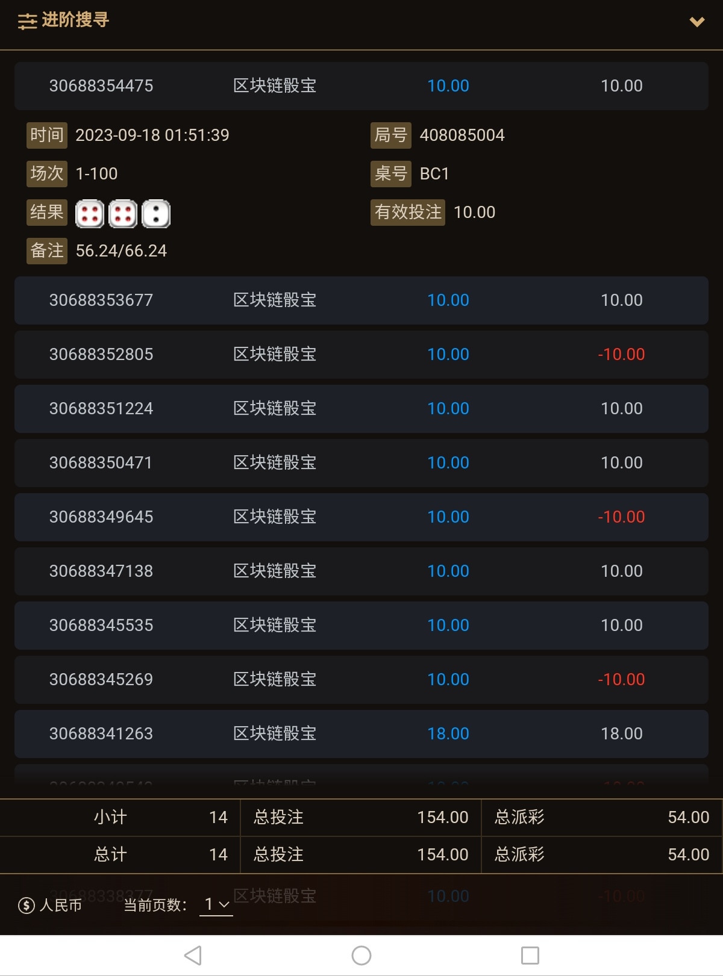Click the advanced search filter sliders icon
Viewport: 723px width, 976px height.
[27, 22]
